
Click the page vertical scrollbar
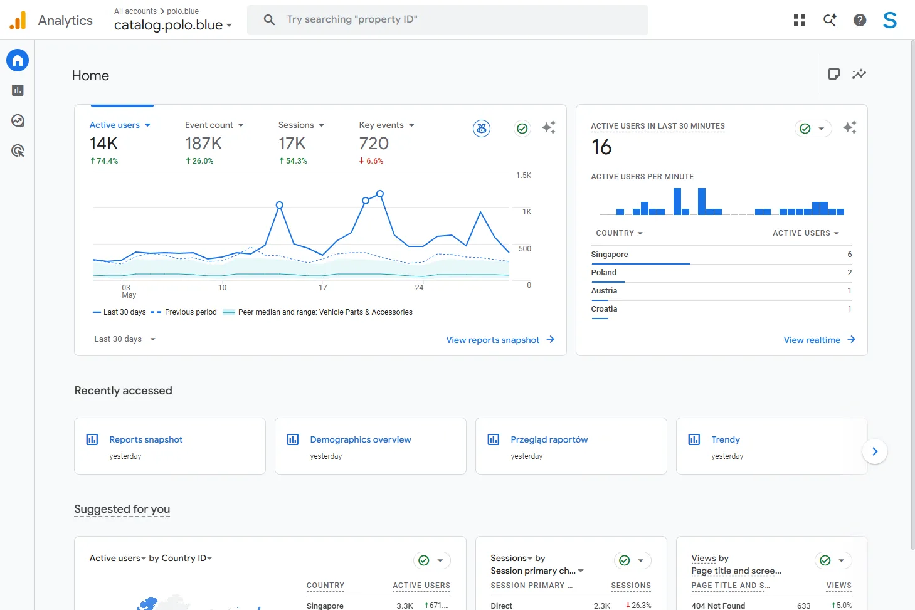point(912,295)
